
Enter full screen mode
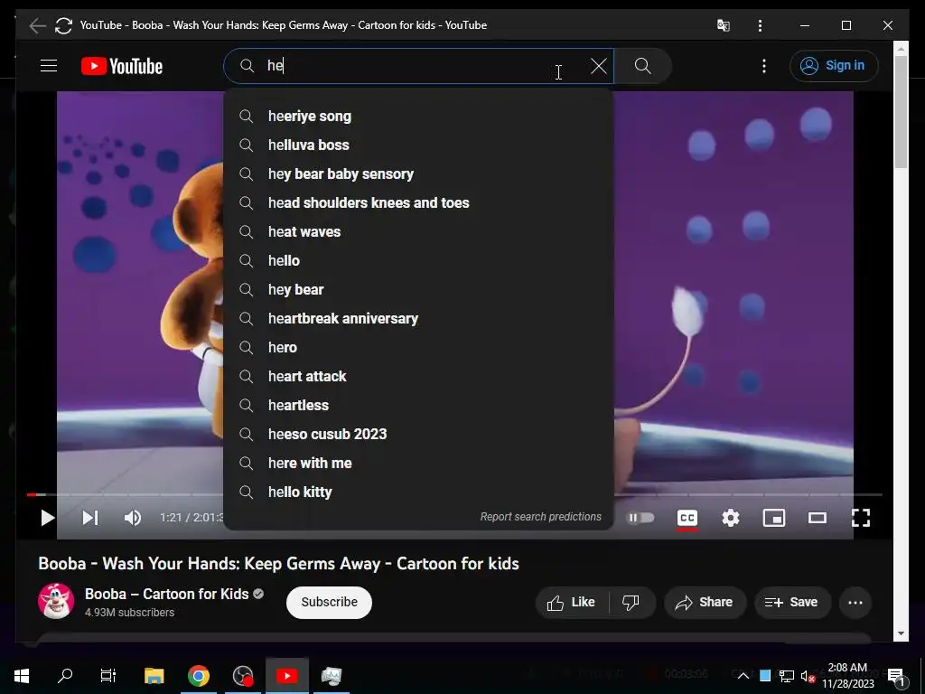pos(861,518)
